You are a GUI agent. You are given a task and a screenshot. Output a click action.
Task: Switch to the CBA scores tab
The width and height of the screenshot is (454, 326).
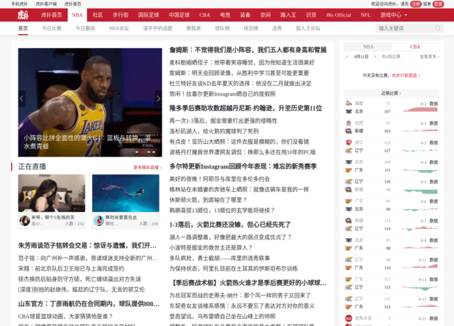pos(415,47)
